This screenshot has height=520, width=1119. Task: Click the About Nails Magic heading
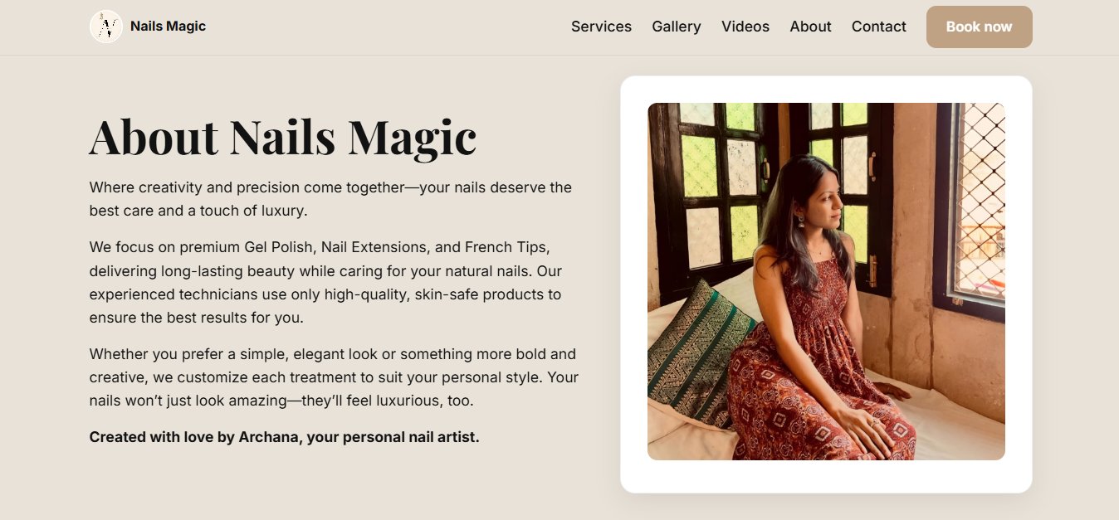(x=282, y=137)
